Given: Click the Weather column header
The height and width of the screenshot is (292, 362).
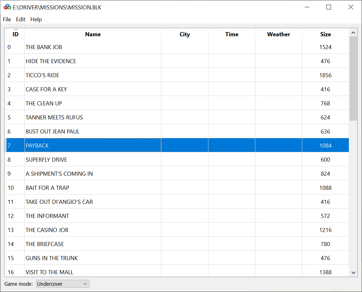Looking at the screenshot, I should 278,34.
